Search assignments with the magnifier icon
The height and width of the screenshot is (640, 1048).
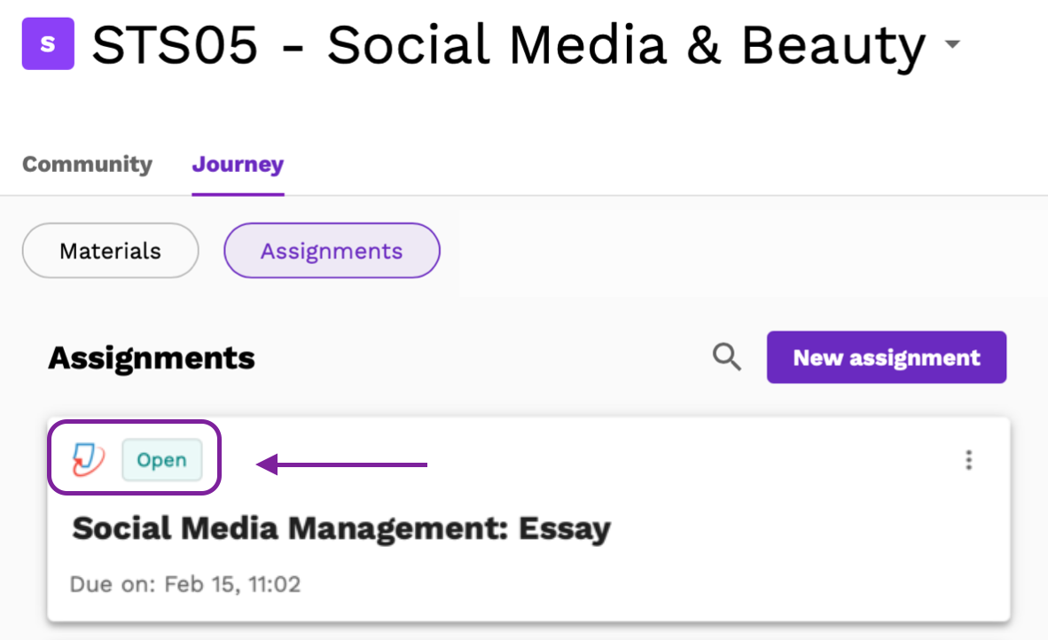(726, 356)
